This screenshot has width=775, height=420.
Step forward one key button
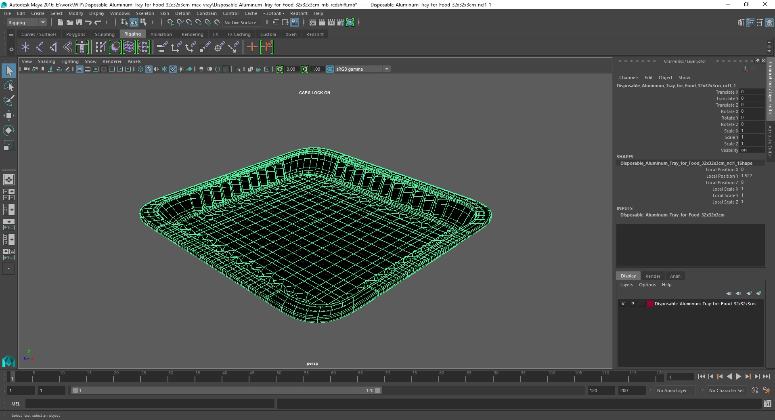pos(748,376)
